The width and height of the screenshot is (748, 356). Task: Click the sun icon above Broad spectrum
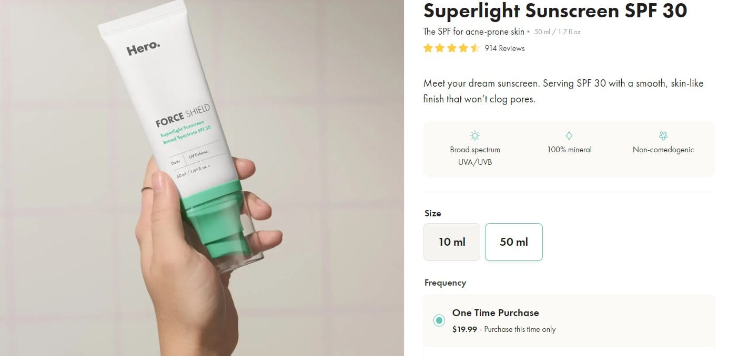point(475,135)
